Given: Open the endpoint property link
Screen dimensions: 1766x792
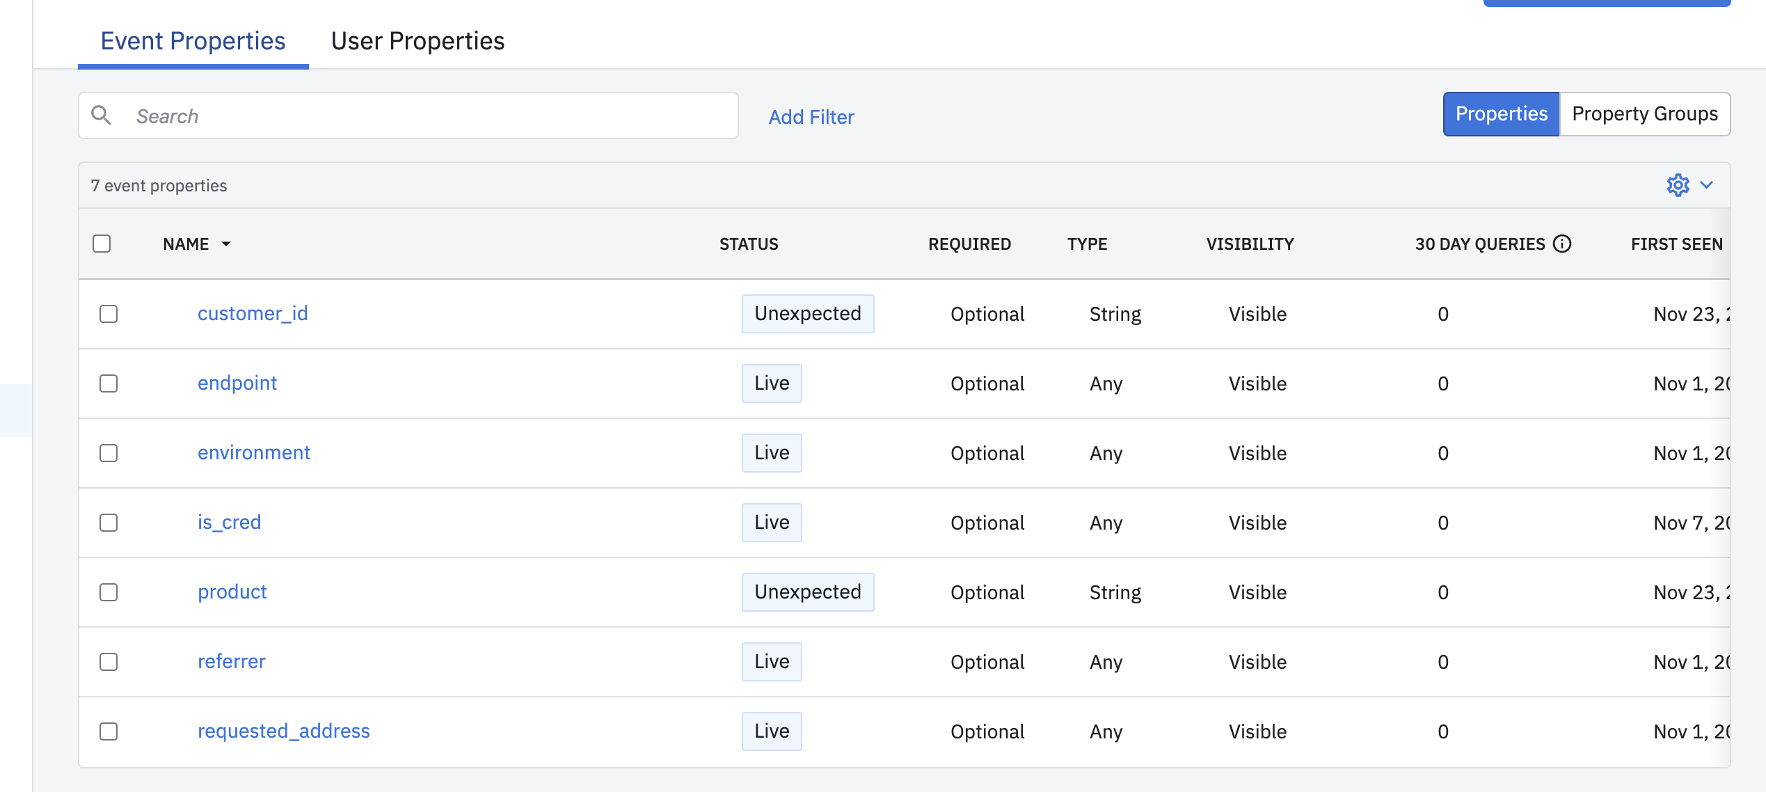Looking at the screenshot, I should (237, 383).
